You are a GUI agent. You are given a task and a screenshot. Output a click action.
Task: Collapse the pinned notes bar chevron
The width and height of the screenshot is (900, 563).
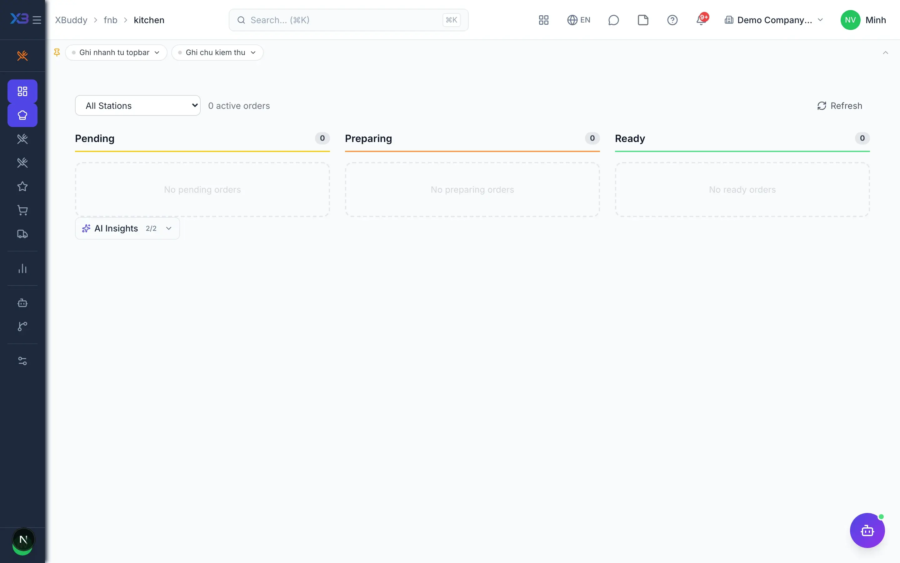click(885, 53)
